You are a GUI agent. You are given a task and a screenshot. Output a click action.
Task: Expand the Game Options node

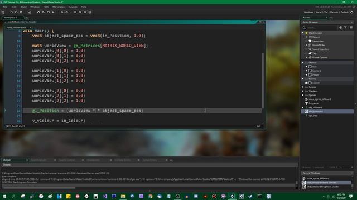point(306,57)
